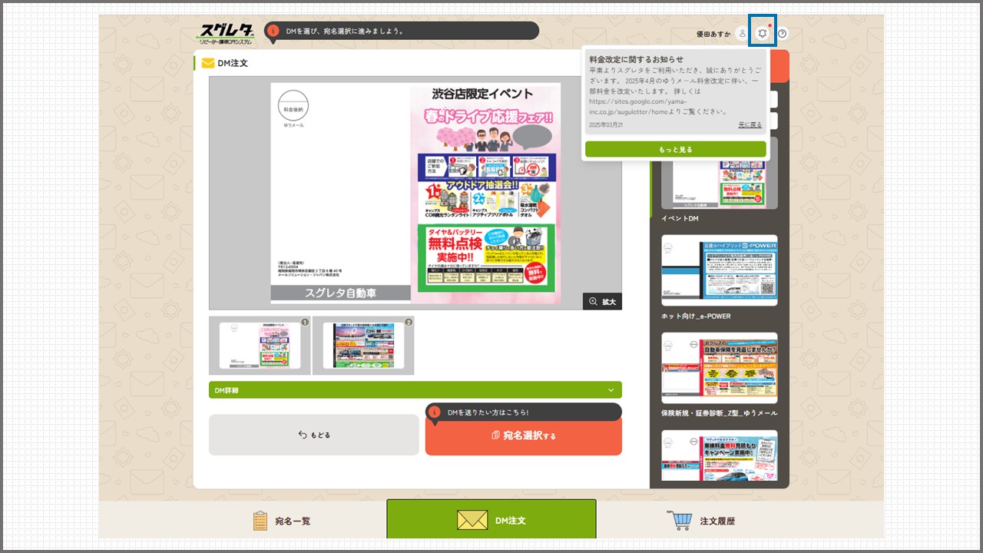The image size is (983, 553).
Task: Select the 保険新規・証券診断 template thumbnail
Action: tap(720, 368)
